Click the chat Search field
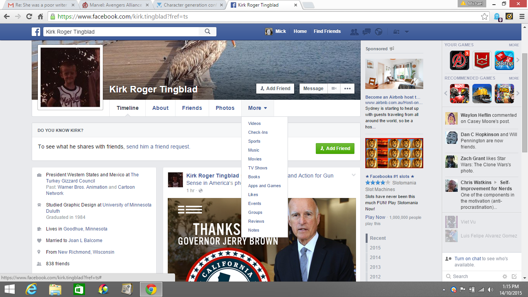This screenshot has height=297, width=528. pyautogui.click(x=472, y=277)
